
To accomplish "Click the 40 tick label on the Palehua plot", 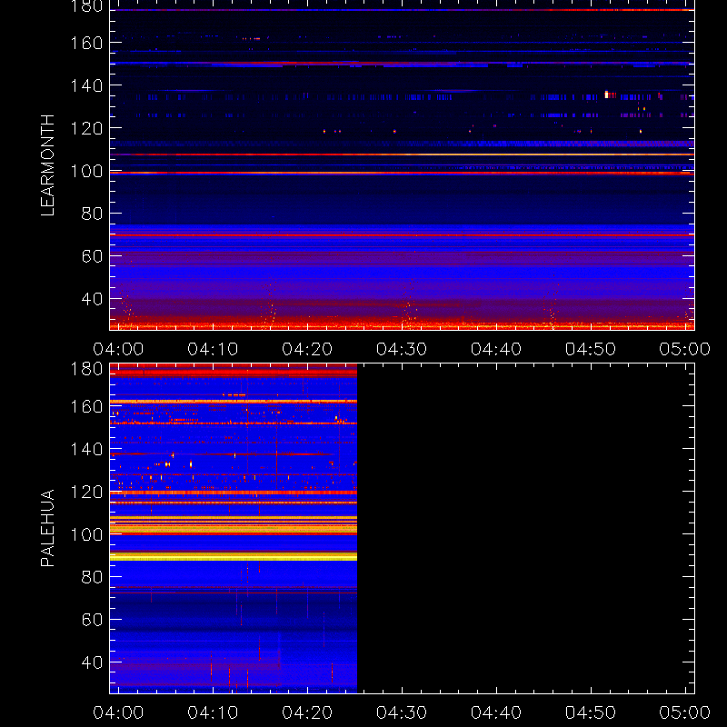I will (x=93, y=662).
